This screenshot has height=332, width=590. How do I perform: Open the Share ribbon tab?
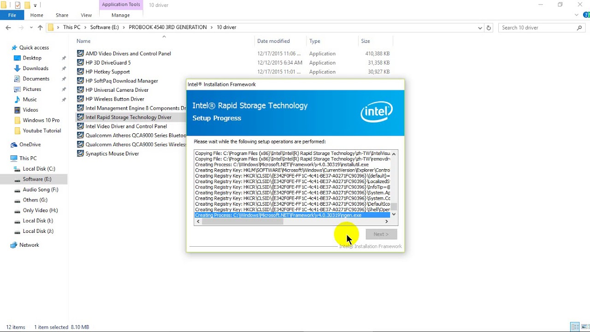point(62,15)
